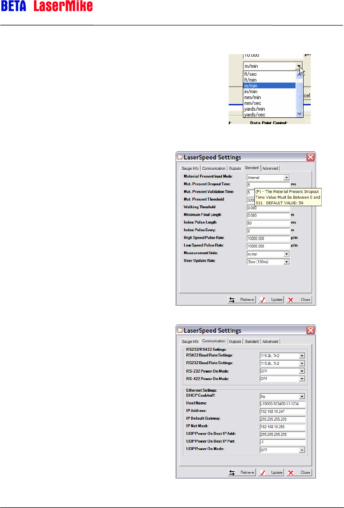The image size is (344, 508).
Task: Open RS-232 Power On Mode dropdown
Action: tap(302, 371)
